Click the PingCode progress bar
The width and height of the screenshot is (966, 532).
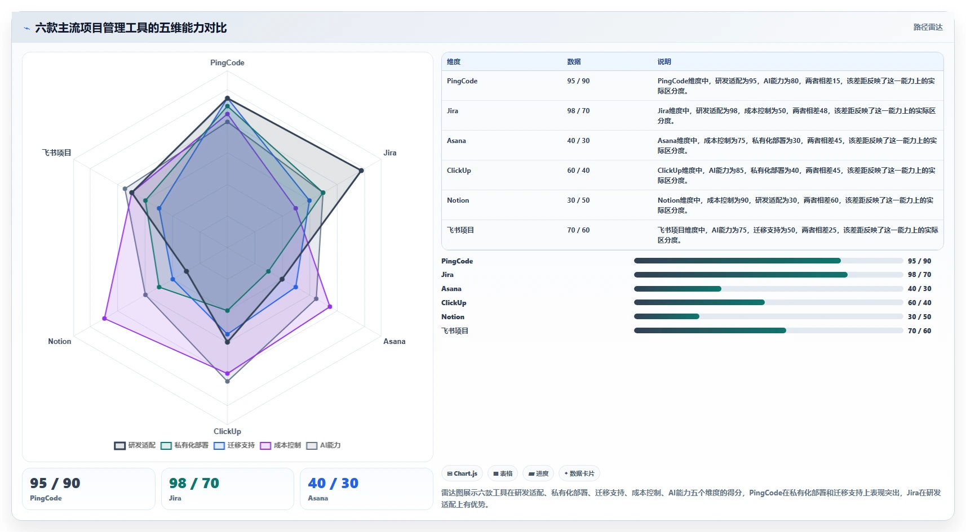pos(768,261)
